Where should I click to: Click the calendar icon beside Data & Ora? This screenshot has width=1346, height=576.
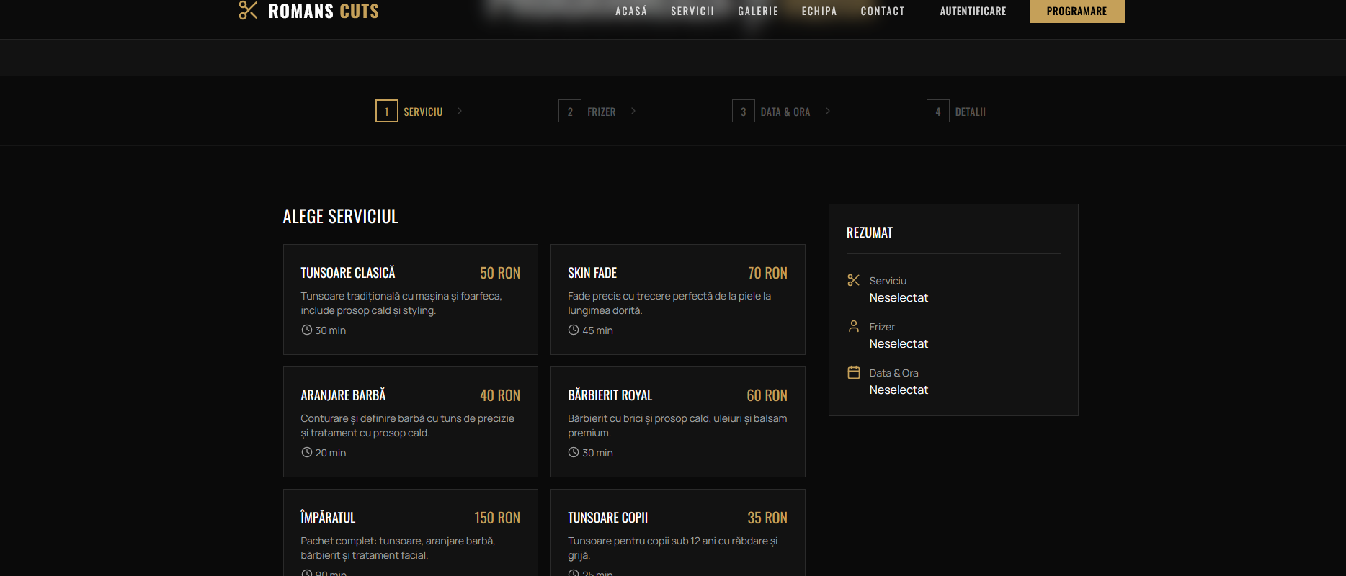pos(854,372)
